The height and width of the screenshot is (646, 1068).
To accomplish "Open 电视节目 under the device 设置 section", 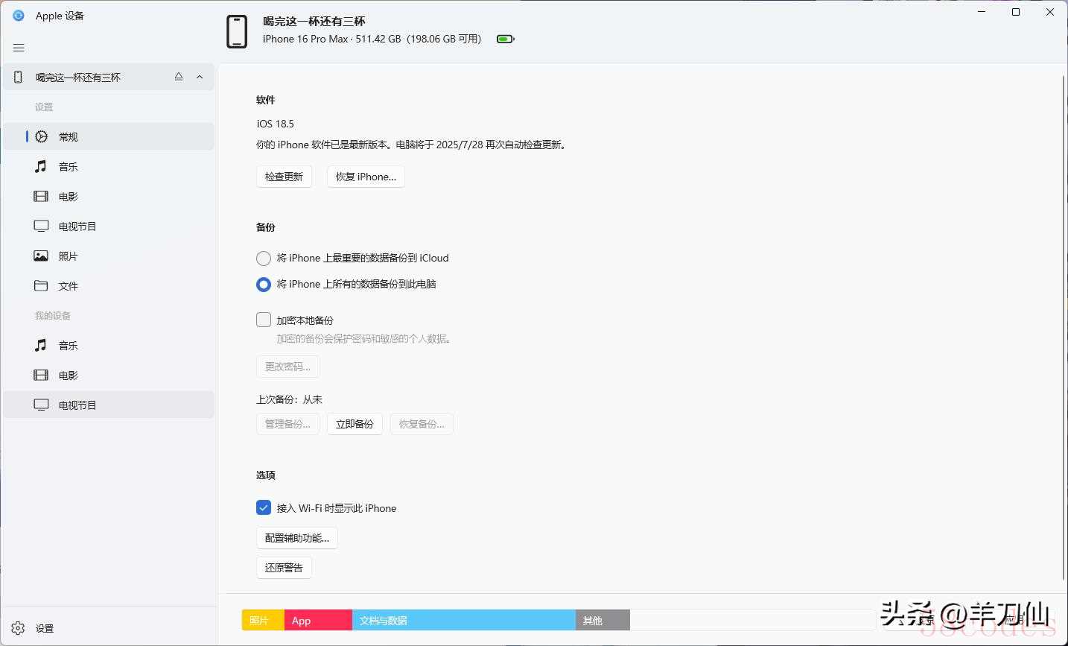I will [x=109, y=226].
